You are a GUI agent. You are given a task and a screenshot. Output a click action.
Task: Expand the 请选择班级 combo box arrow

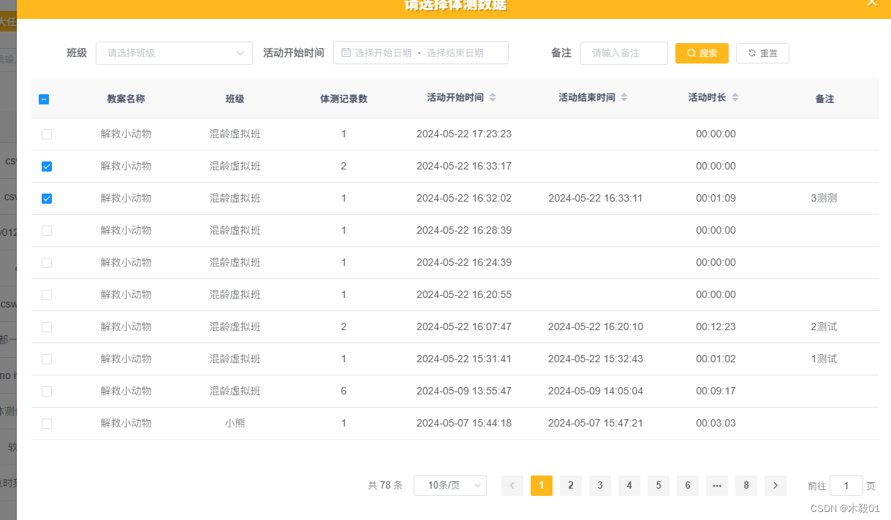[240, 53]
